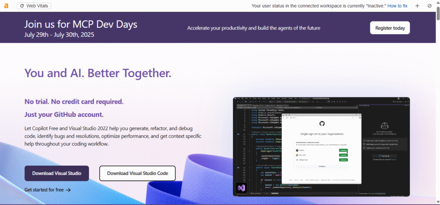Image resolution: width=440 pixels, height=205 pixels.
Task: Click the vertical page scrollbar thumb
Action: point(438,13)
